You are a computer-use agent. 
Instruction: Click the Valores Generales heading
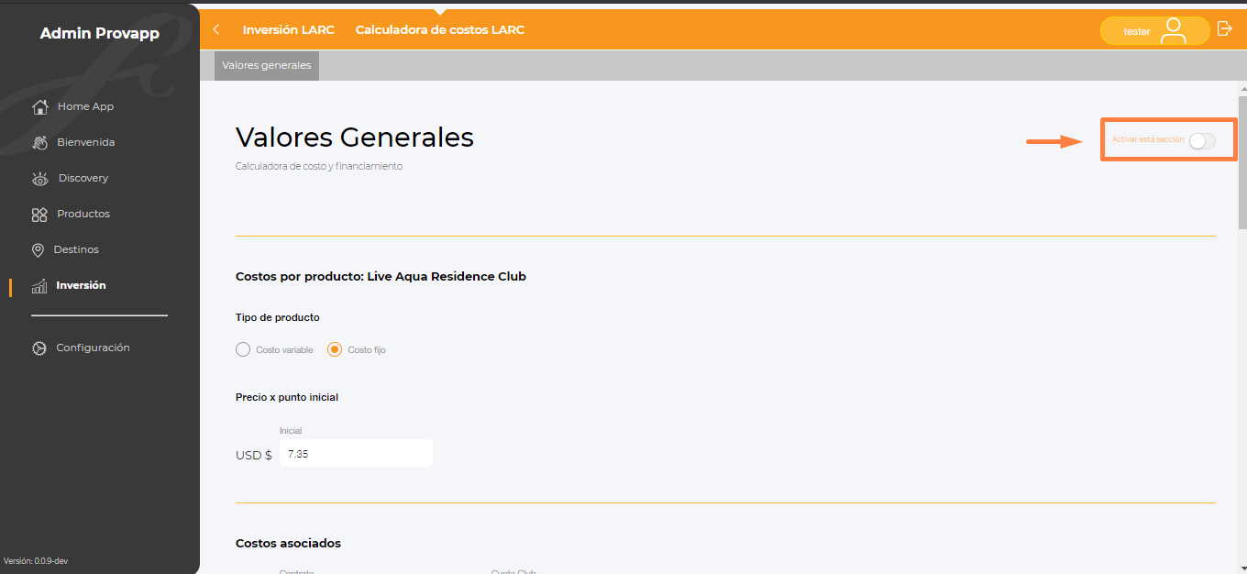355,137
